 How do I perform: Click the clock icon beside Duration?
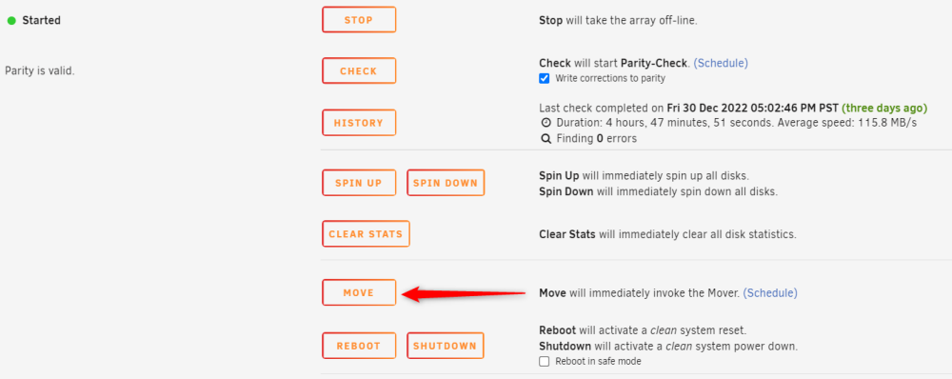545,123
